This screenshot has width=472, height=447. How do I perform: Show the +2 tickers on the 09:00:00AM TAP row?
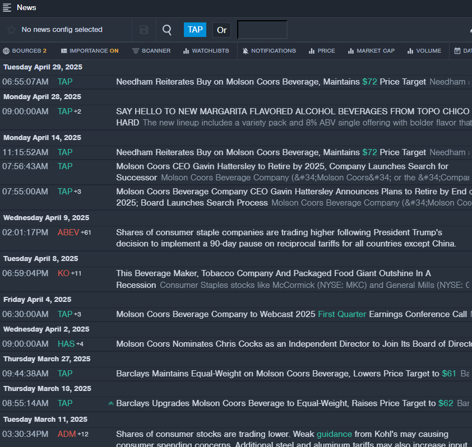coord(77,112)
